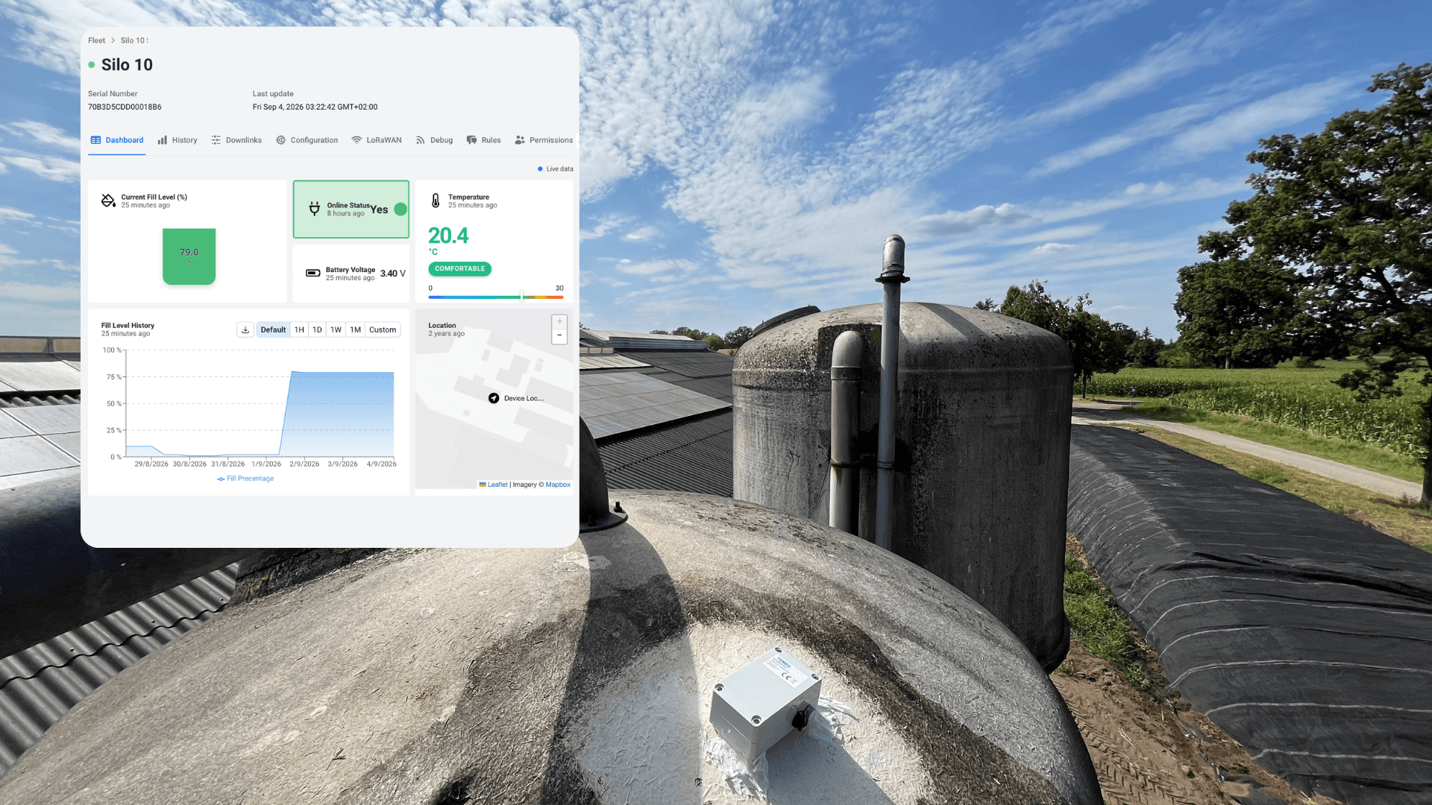1432x805 pixels.
Task: Select the 1M time range
Action: pos(355,329)
